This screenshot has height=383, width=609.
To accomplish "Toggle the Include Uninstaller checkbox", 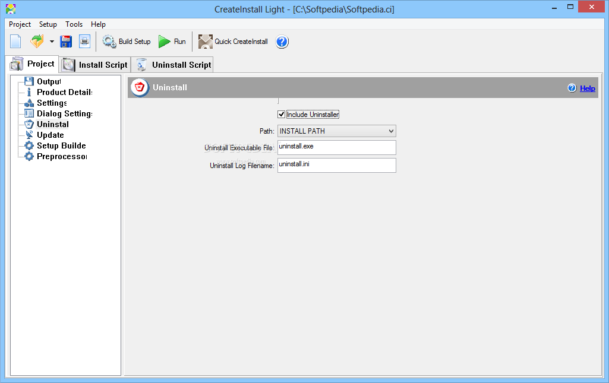I will 281,115.
